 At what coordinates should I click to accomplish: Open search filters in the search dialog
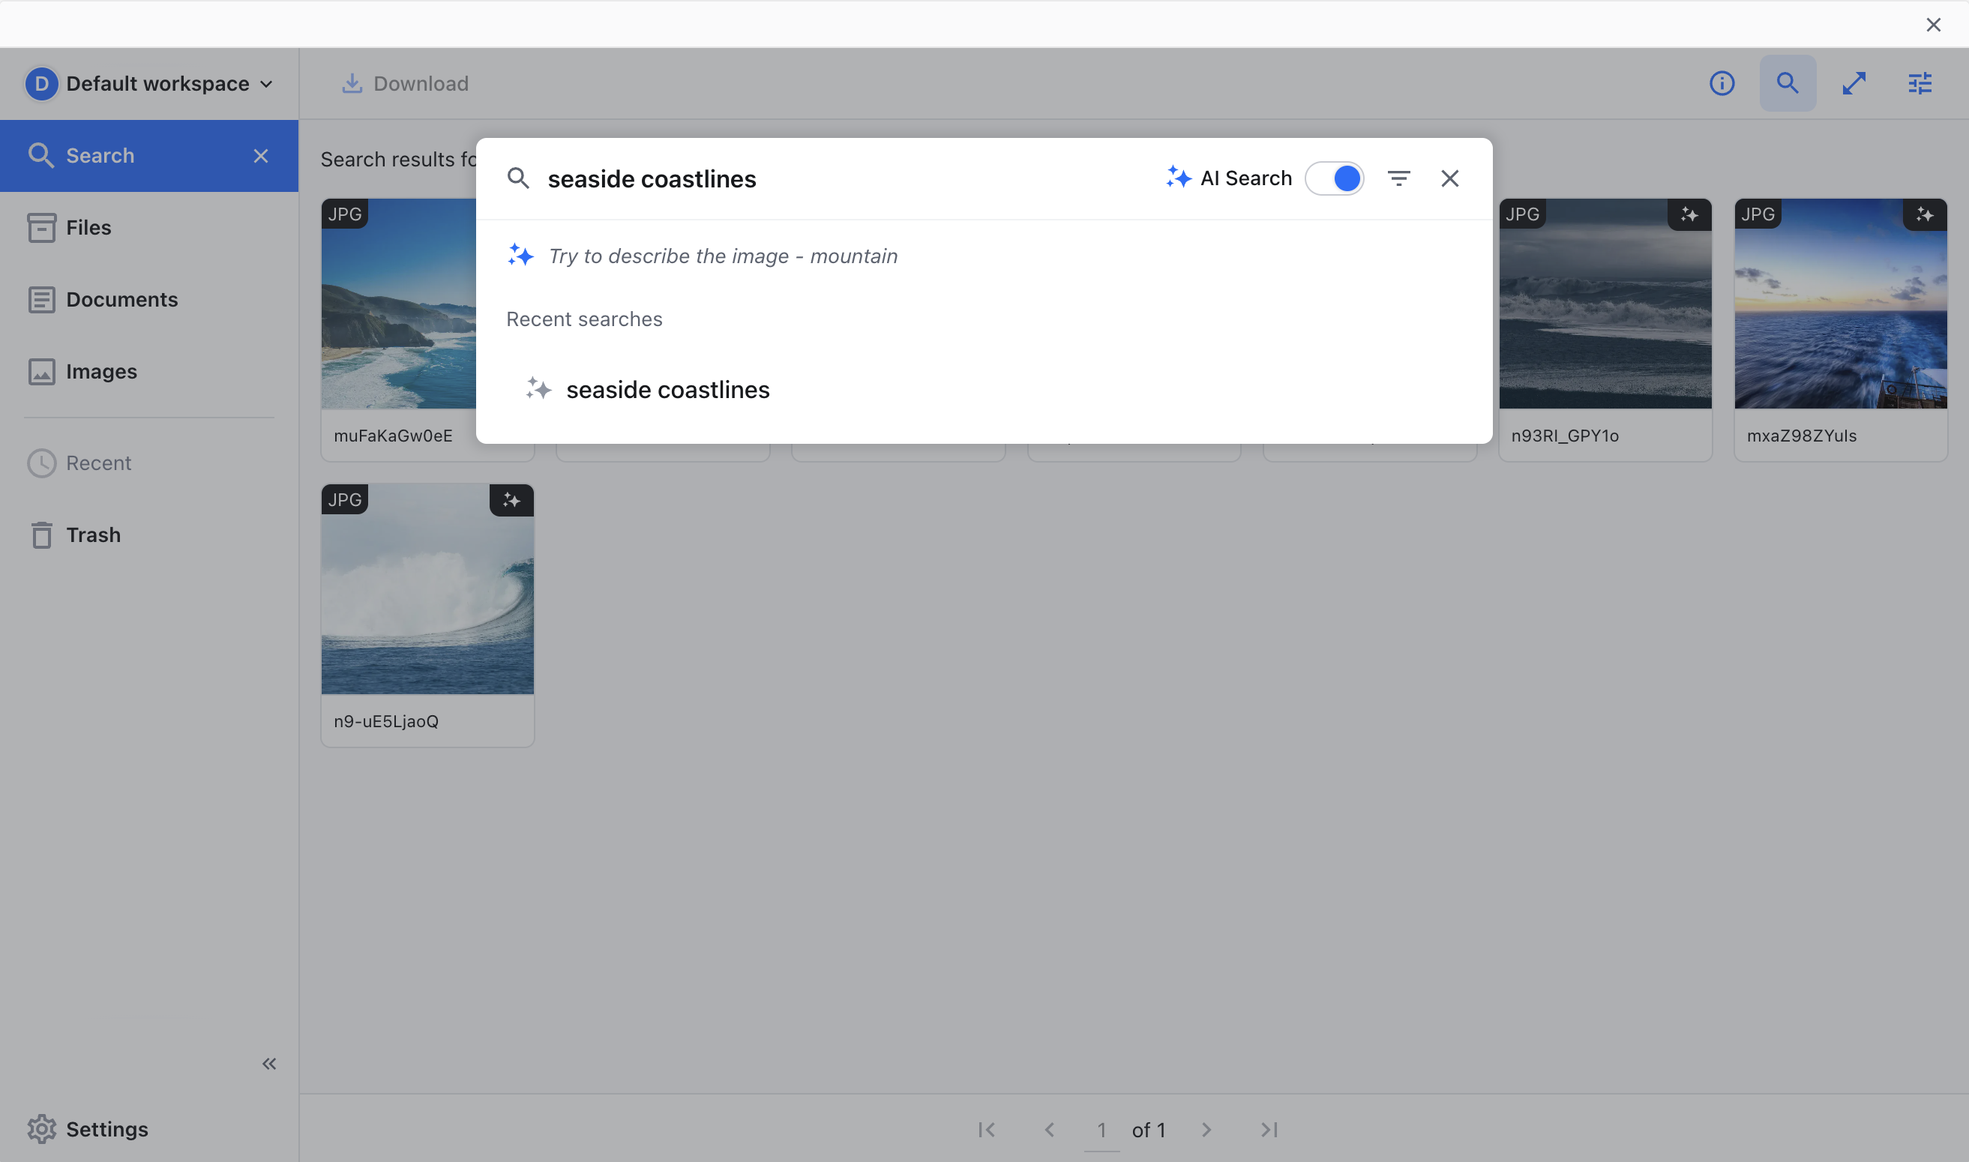coord(1399,178)
